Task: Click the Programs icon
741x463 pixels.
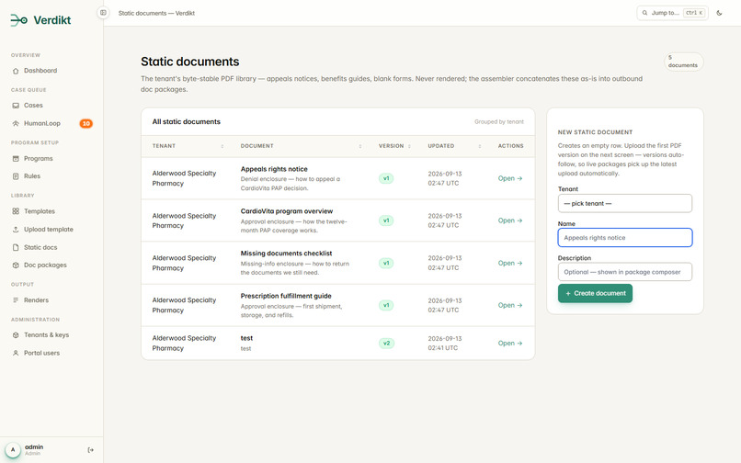Action: 16,158
